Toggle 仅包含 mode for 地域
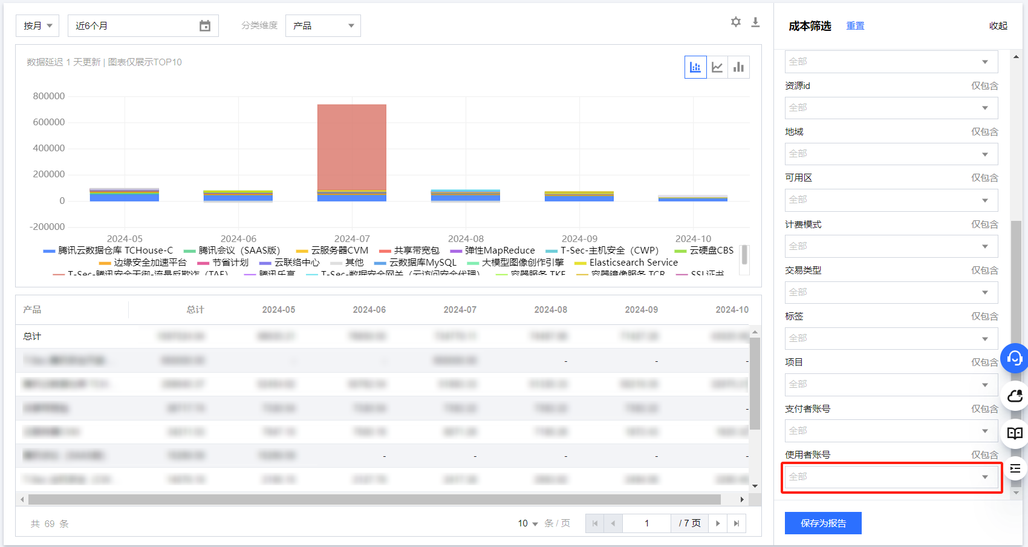The image size is (1028, 547). click(984, 132)
